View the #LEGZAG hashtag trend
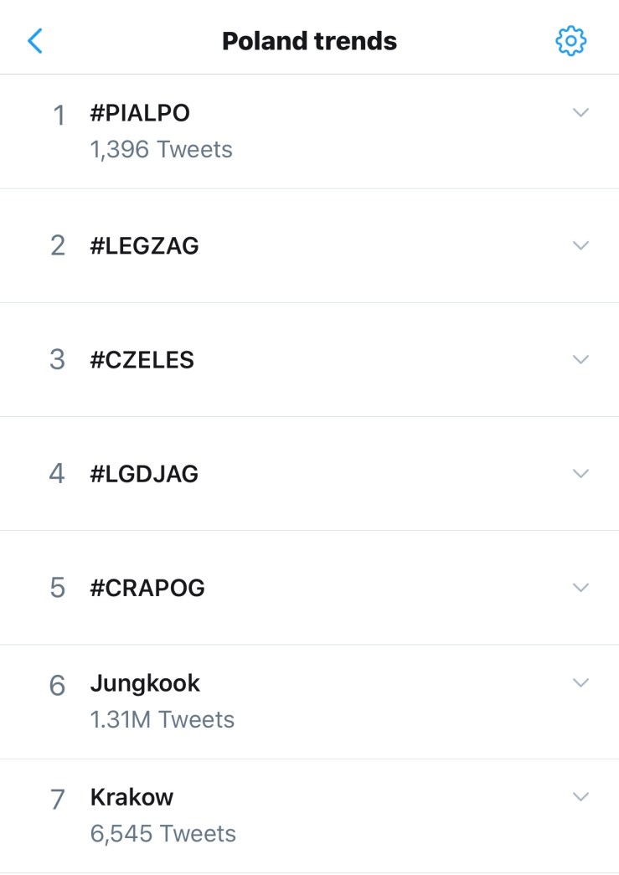The width and height of the screenshot is (619, 875). [144, 246]
